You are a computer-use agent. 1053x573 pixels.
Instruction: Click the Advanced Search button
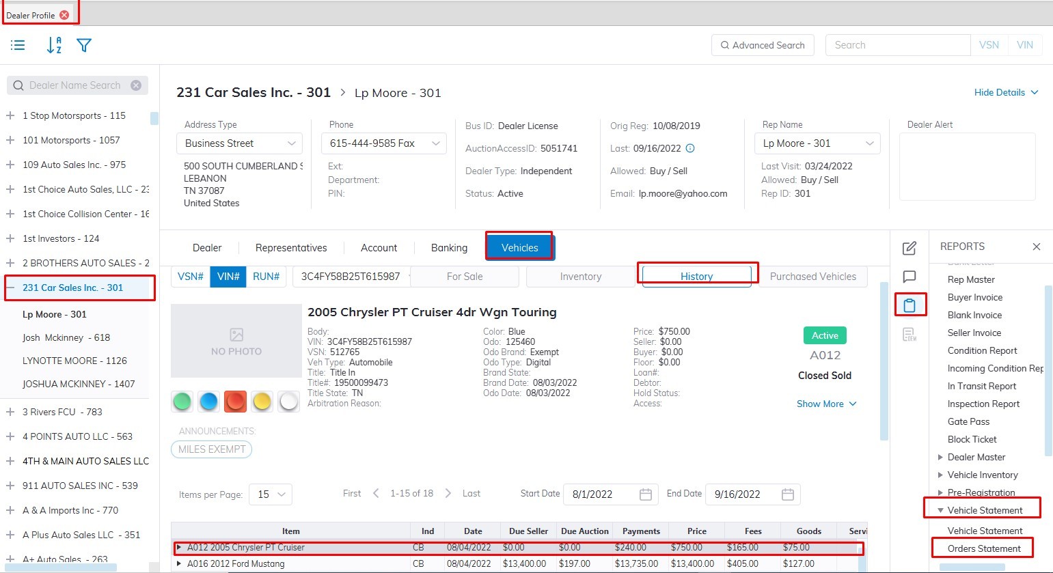(x=762, y=45)
